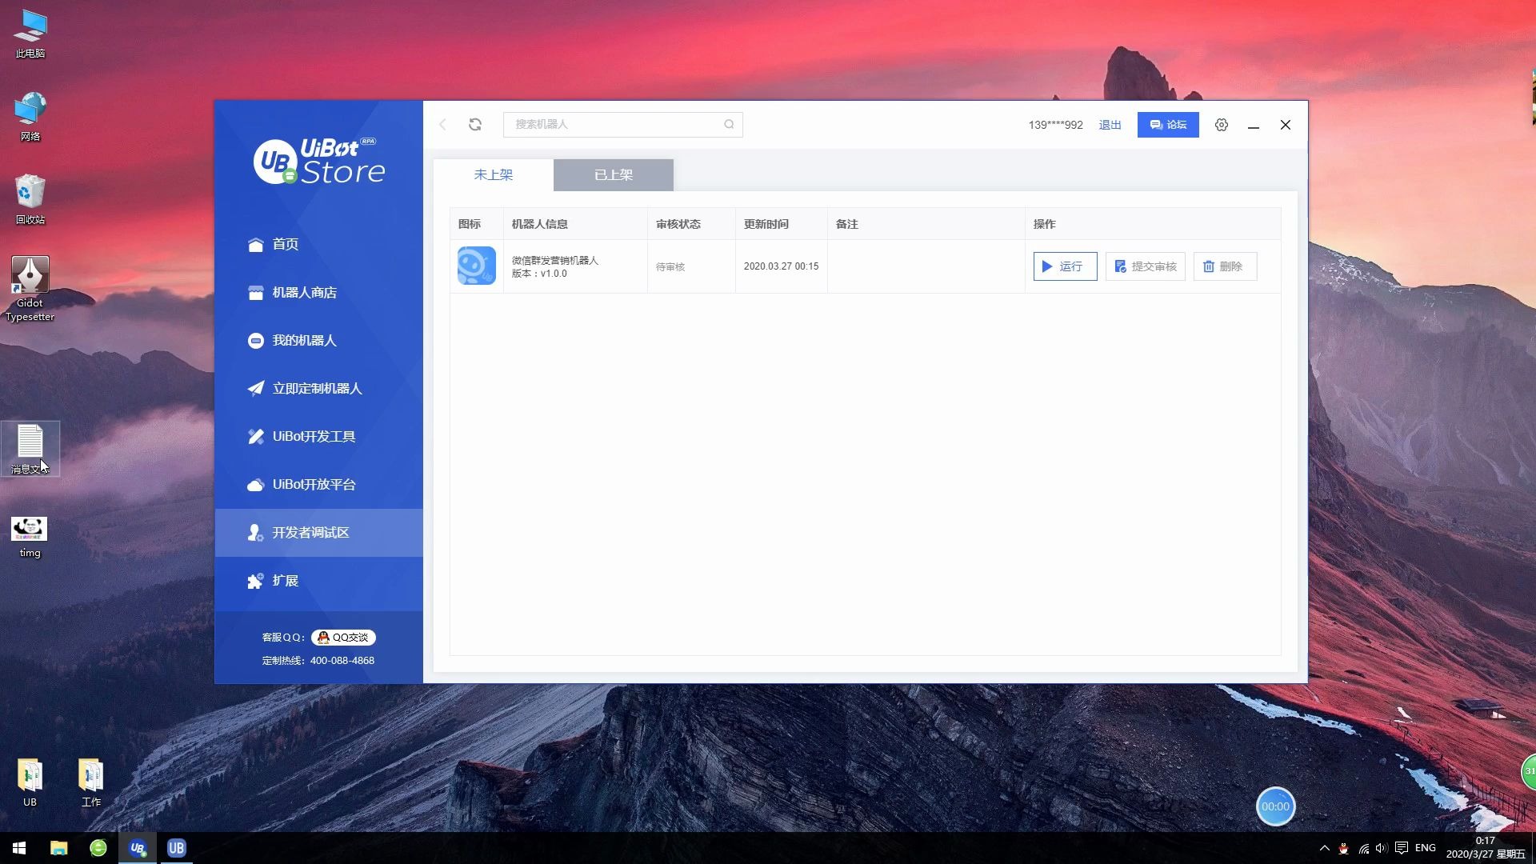Click the refresh icon in the top bar
1536x864 pixels.
pos(475,125)
